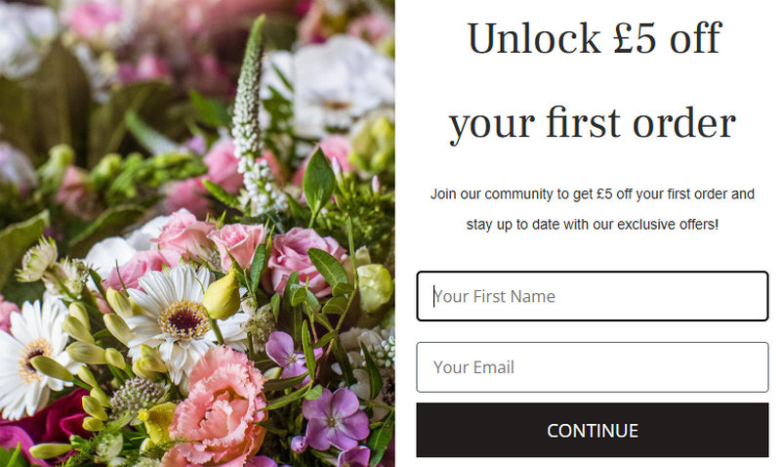Click the "stay up to date" text line

pos(593,225)
